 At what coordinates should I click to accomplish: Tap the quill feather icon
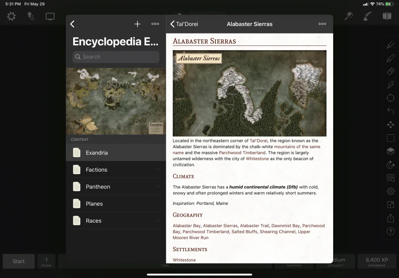click(367, 16)
